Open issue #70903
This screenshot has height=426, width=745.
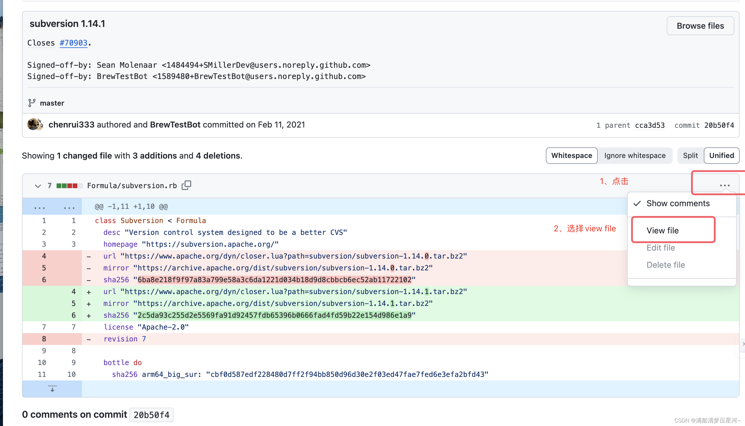click(x=74, y=43)
